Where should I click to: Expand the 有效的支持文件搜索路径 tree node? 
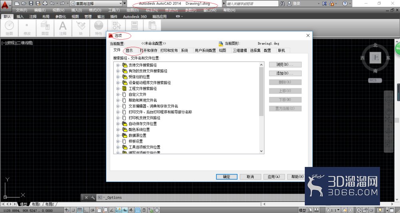coord(118,71)
